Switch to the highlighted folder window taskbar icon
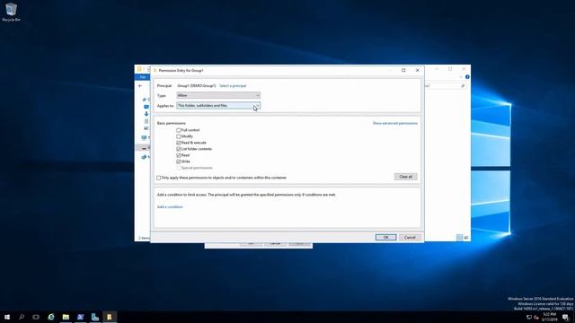Screen dimensions: 575x323 point(110,317)
